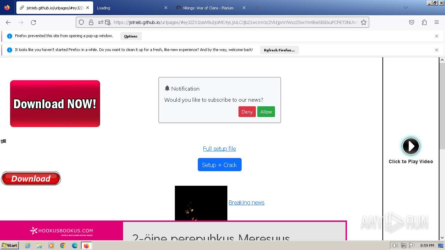Click the page vertical scrollbar

(442, 106)
